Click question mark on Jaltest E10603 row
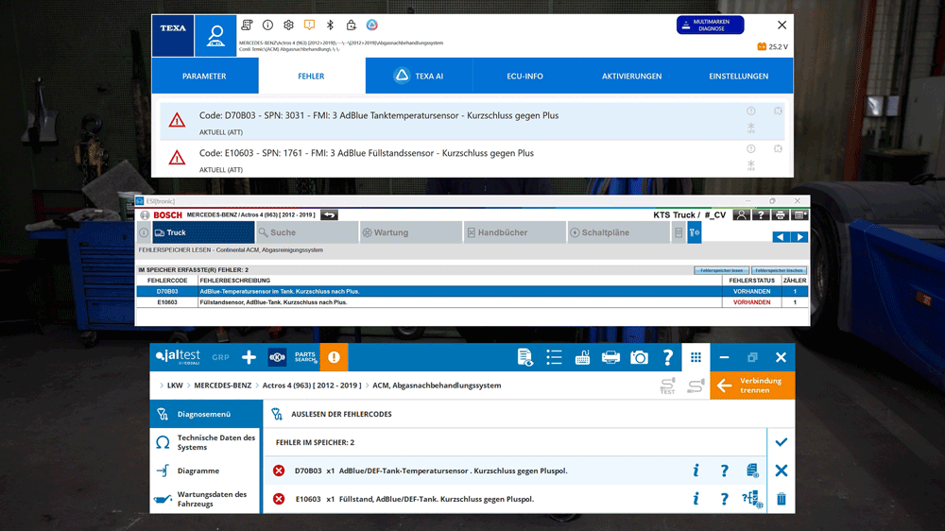945x531 pixels. [x=725, y=499]
